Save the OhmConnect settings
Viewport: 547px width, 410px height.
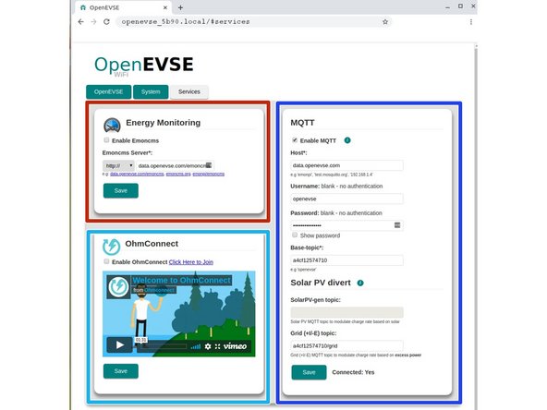coord(121,371)
